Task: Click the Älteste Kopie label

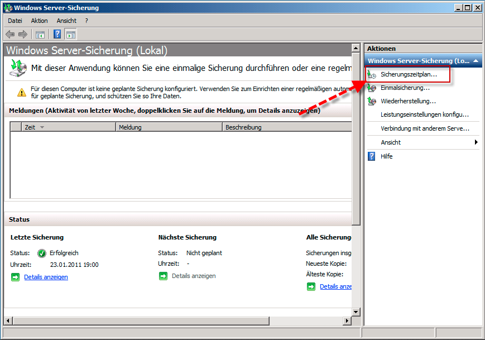Action: (325, 274)
